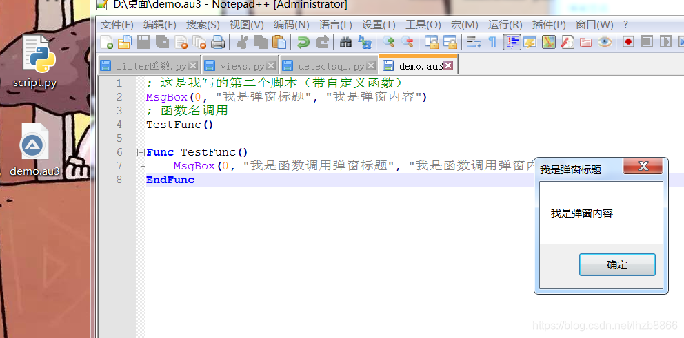Close the detectsql.py tab
The height and width of the screenshot is (338, 684).
pos(371,66)
